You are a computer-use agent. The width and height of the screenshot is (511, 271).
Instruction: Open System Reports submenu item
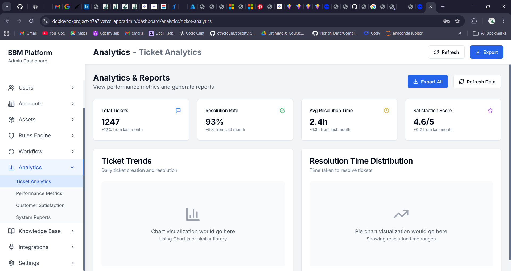point(42,217)
